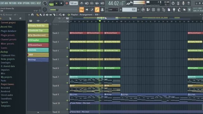Enable wait for input before recording
The height and width of the screenshot is (114, 203).
pos(87,3)
